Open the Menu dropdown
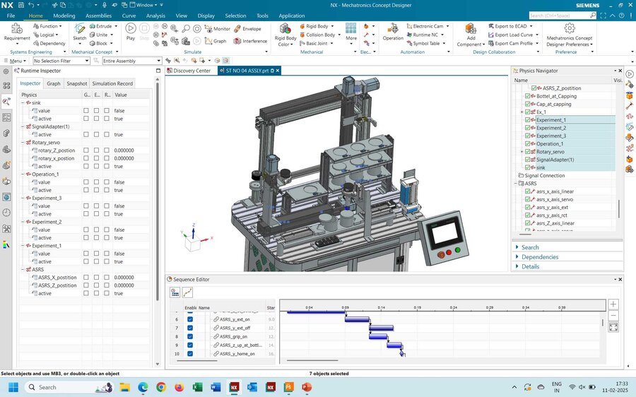The image size is (636, 397). pos(15,61)
